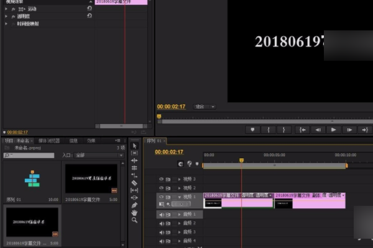The width and height of the screenshot is (373, 248).
Task: Select the 序列 01 timeline tab
Action: pos(154,141)
